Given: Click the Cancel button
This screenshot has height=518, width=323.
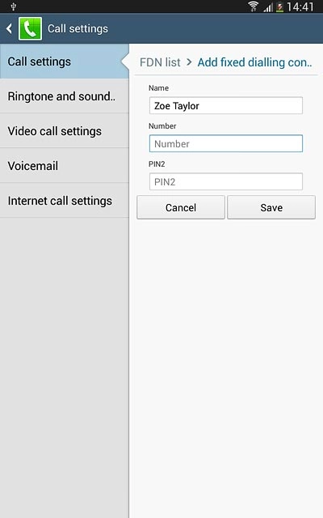Looking at the screenshot, I should pos(181,207).
